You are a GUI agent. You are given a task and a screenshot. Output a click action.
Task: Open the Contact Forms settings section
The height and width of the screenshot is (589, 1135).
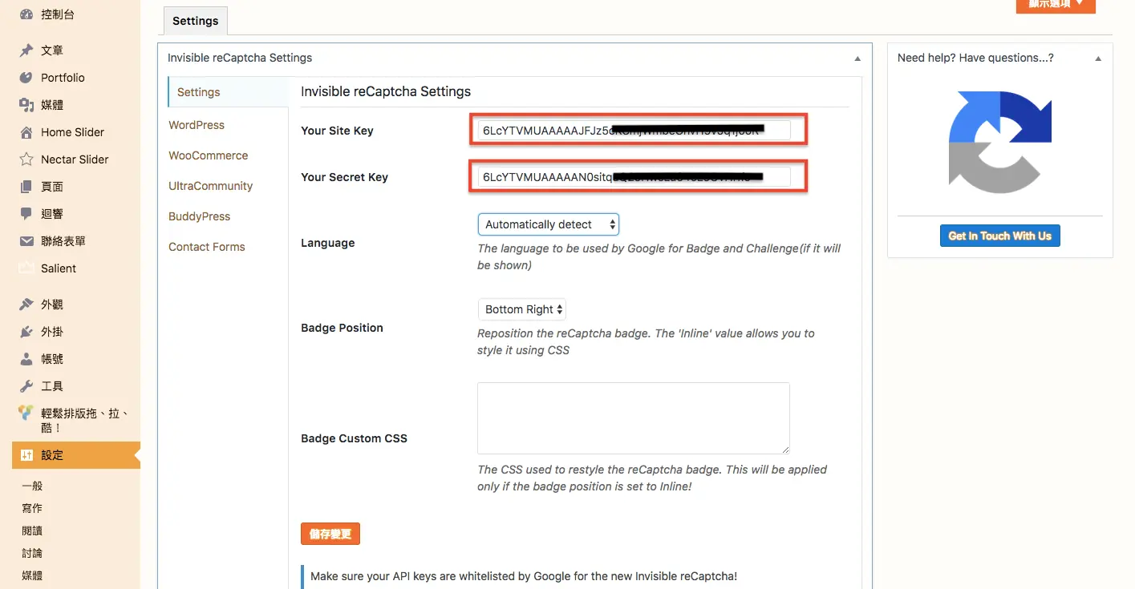(207, 247)
